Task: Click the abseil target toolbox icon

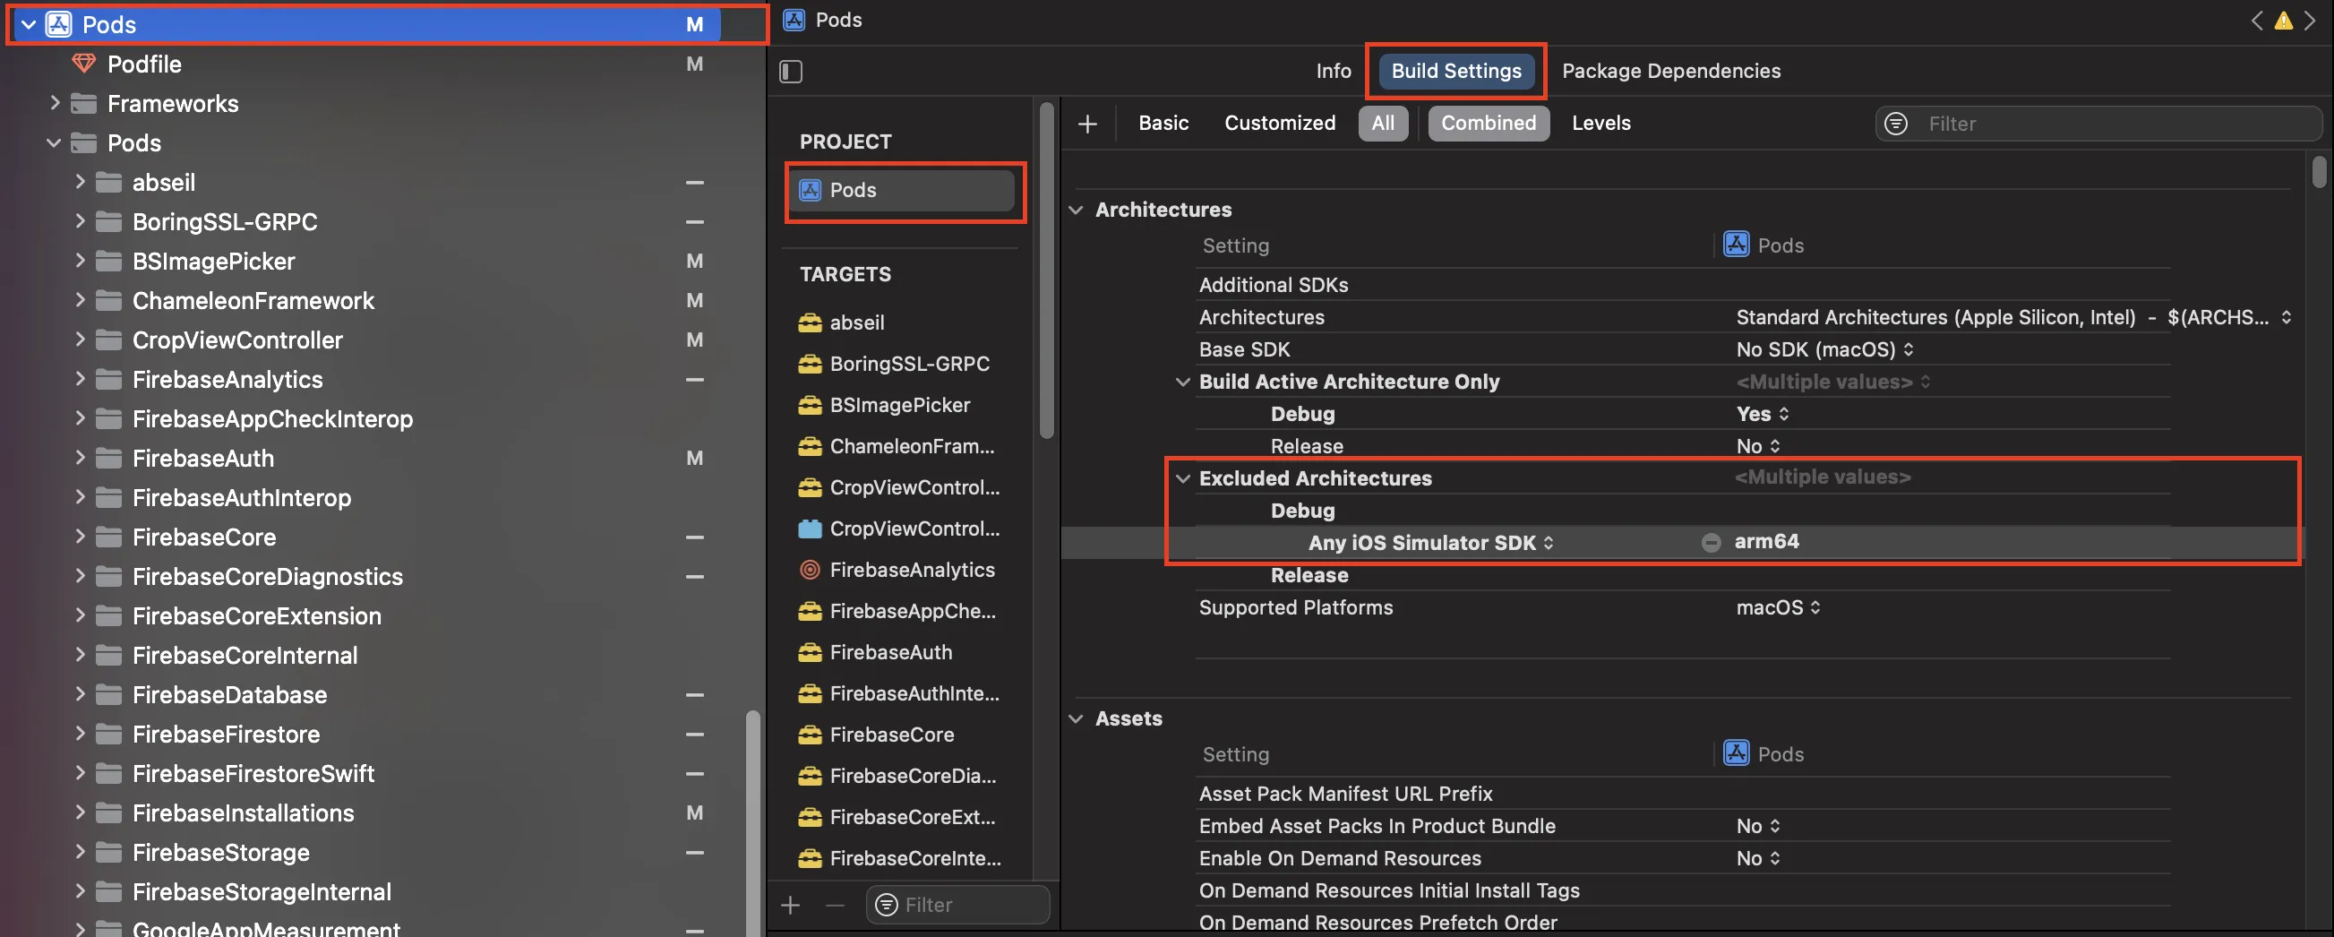Action: [x=810, y=322]
